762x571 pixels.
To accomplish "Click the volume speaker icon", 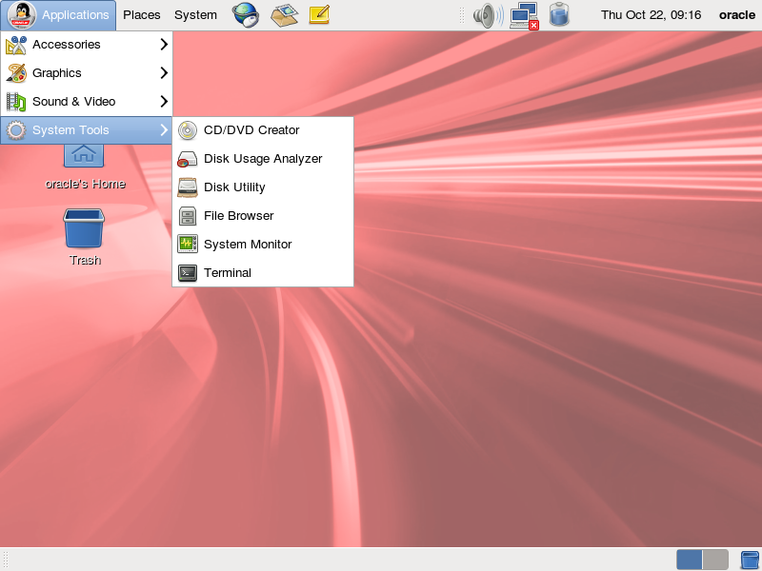I will point(488,15).
